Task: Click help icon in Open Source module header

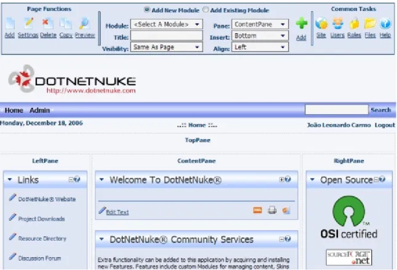Action: coord(382,179)
